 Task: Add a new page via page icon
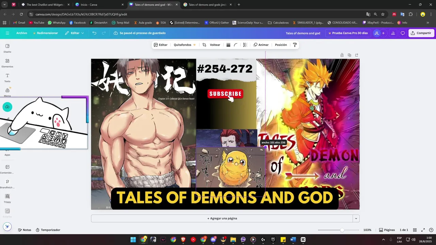pos(357,55)
